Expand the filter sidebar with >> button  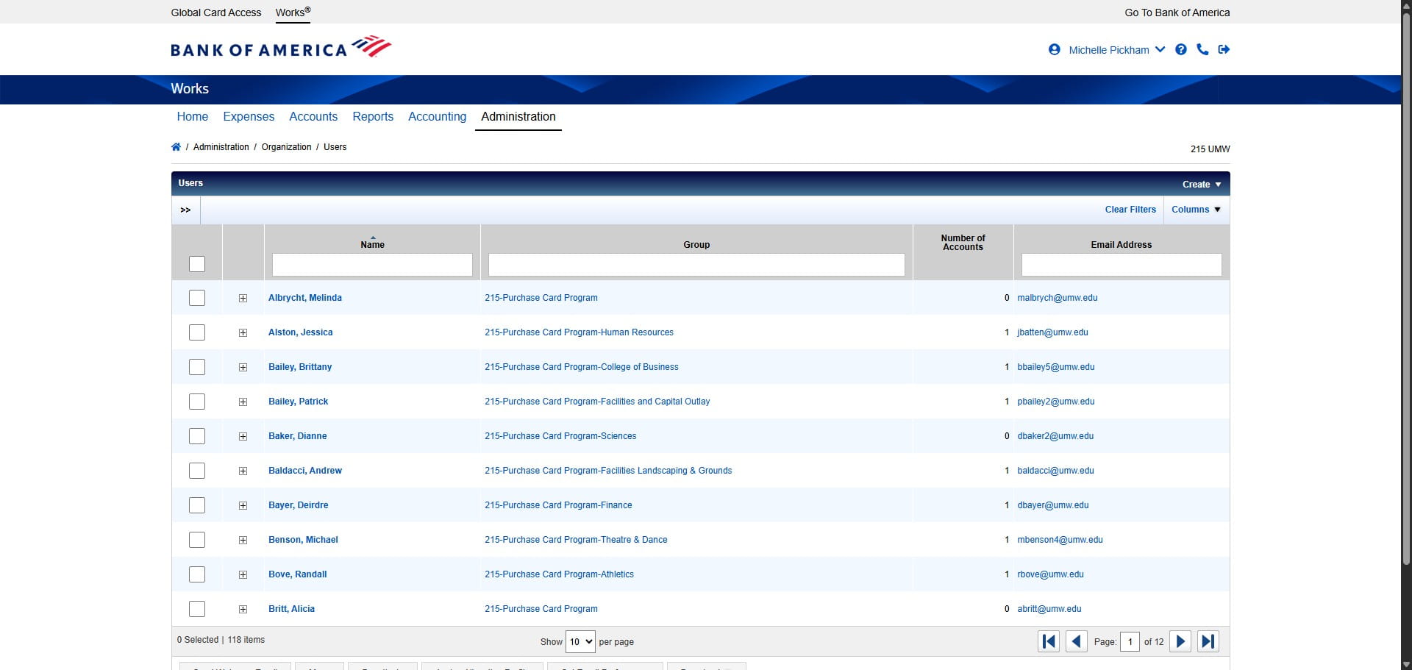(x=185, y=210)
